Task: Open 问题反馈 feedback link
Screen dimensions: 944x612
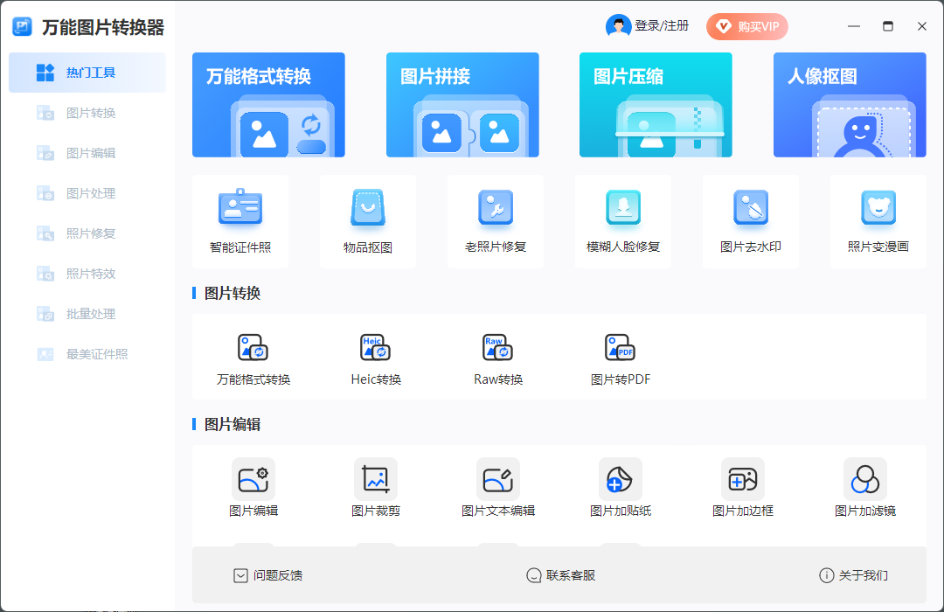Action: [x=268, y=575]
